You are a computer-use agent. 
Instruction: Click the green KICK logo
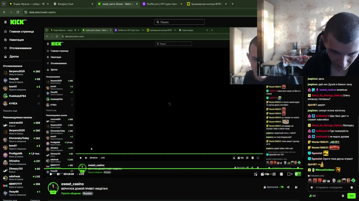pos(18,22)
